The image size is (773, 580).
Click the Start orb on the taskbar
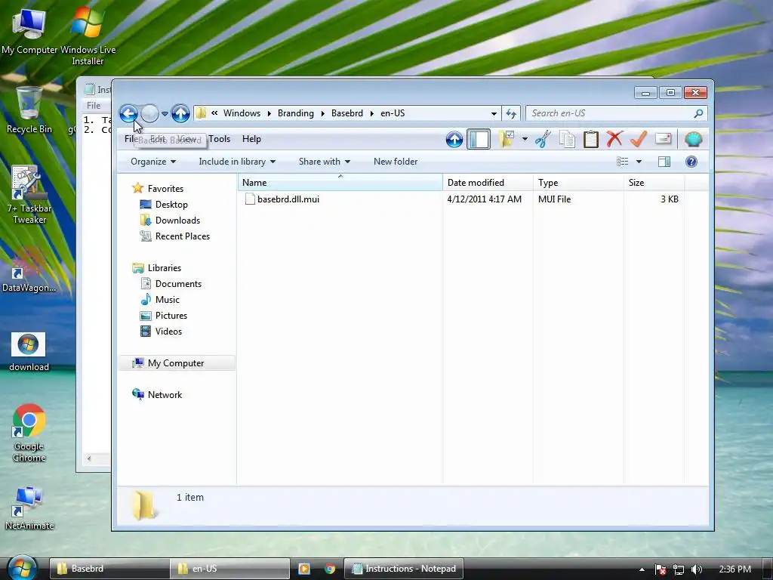click(x=22, y=568)
